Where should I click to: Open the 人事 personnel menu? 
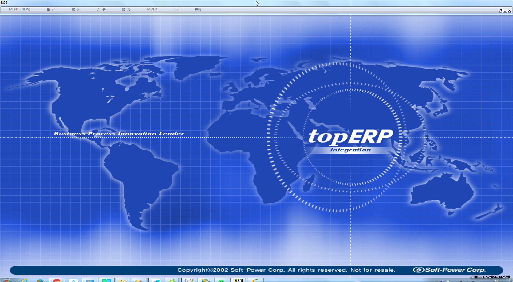[x=101, y=9]
